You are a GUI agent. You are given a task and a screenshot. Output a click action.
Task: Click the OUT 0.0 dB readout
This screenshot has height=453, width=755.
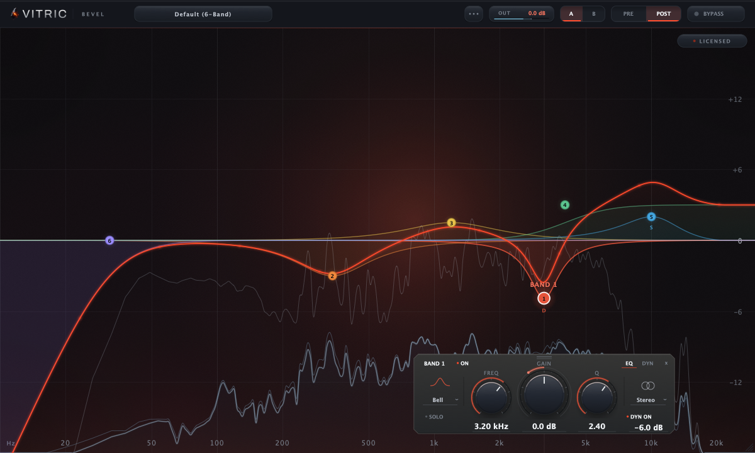click(537, 13)
